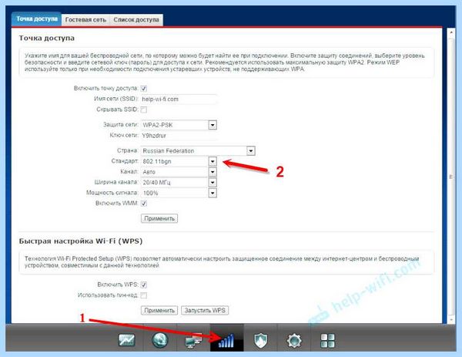Click the scrollbar down arrow
The width and height of the screenshot is (462, 357).
pyautogui.click(x=450, y=320)
